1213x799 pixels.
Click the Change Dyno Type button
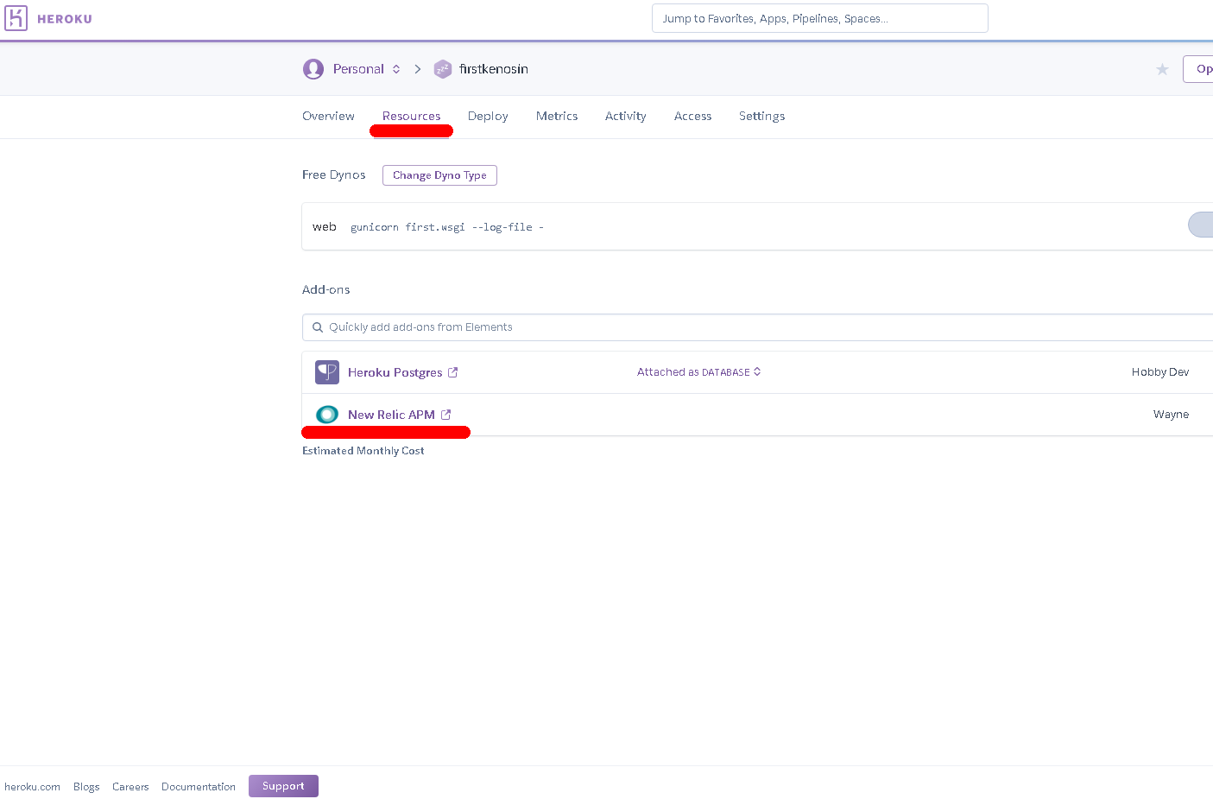pos(439,175)
